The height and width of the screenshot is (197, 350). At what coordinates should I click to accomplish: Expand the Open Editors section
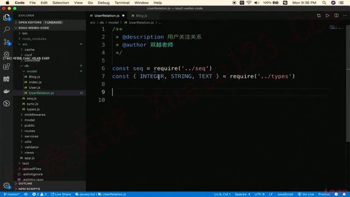[x=50, y=22]
